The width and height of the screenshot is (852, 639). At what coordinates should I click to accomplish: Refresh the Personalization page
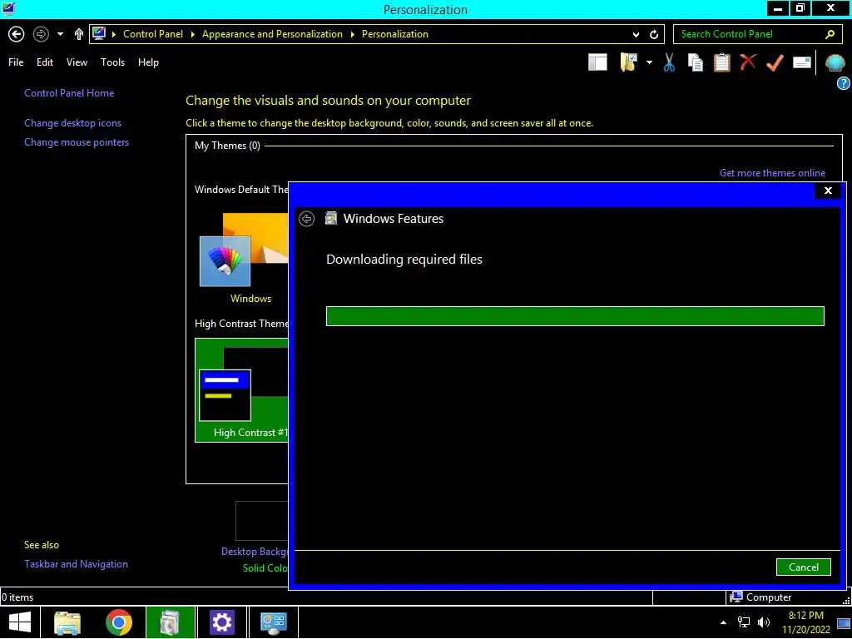click(x=654, y=34)
